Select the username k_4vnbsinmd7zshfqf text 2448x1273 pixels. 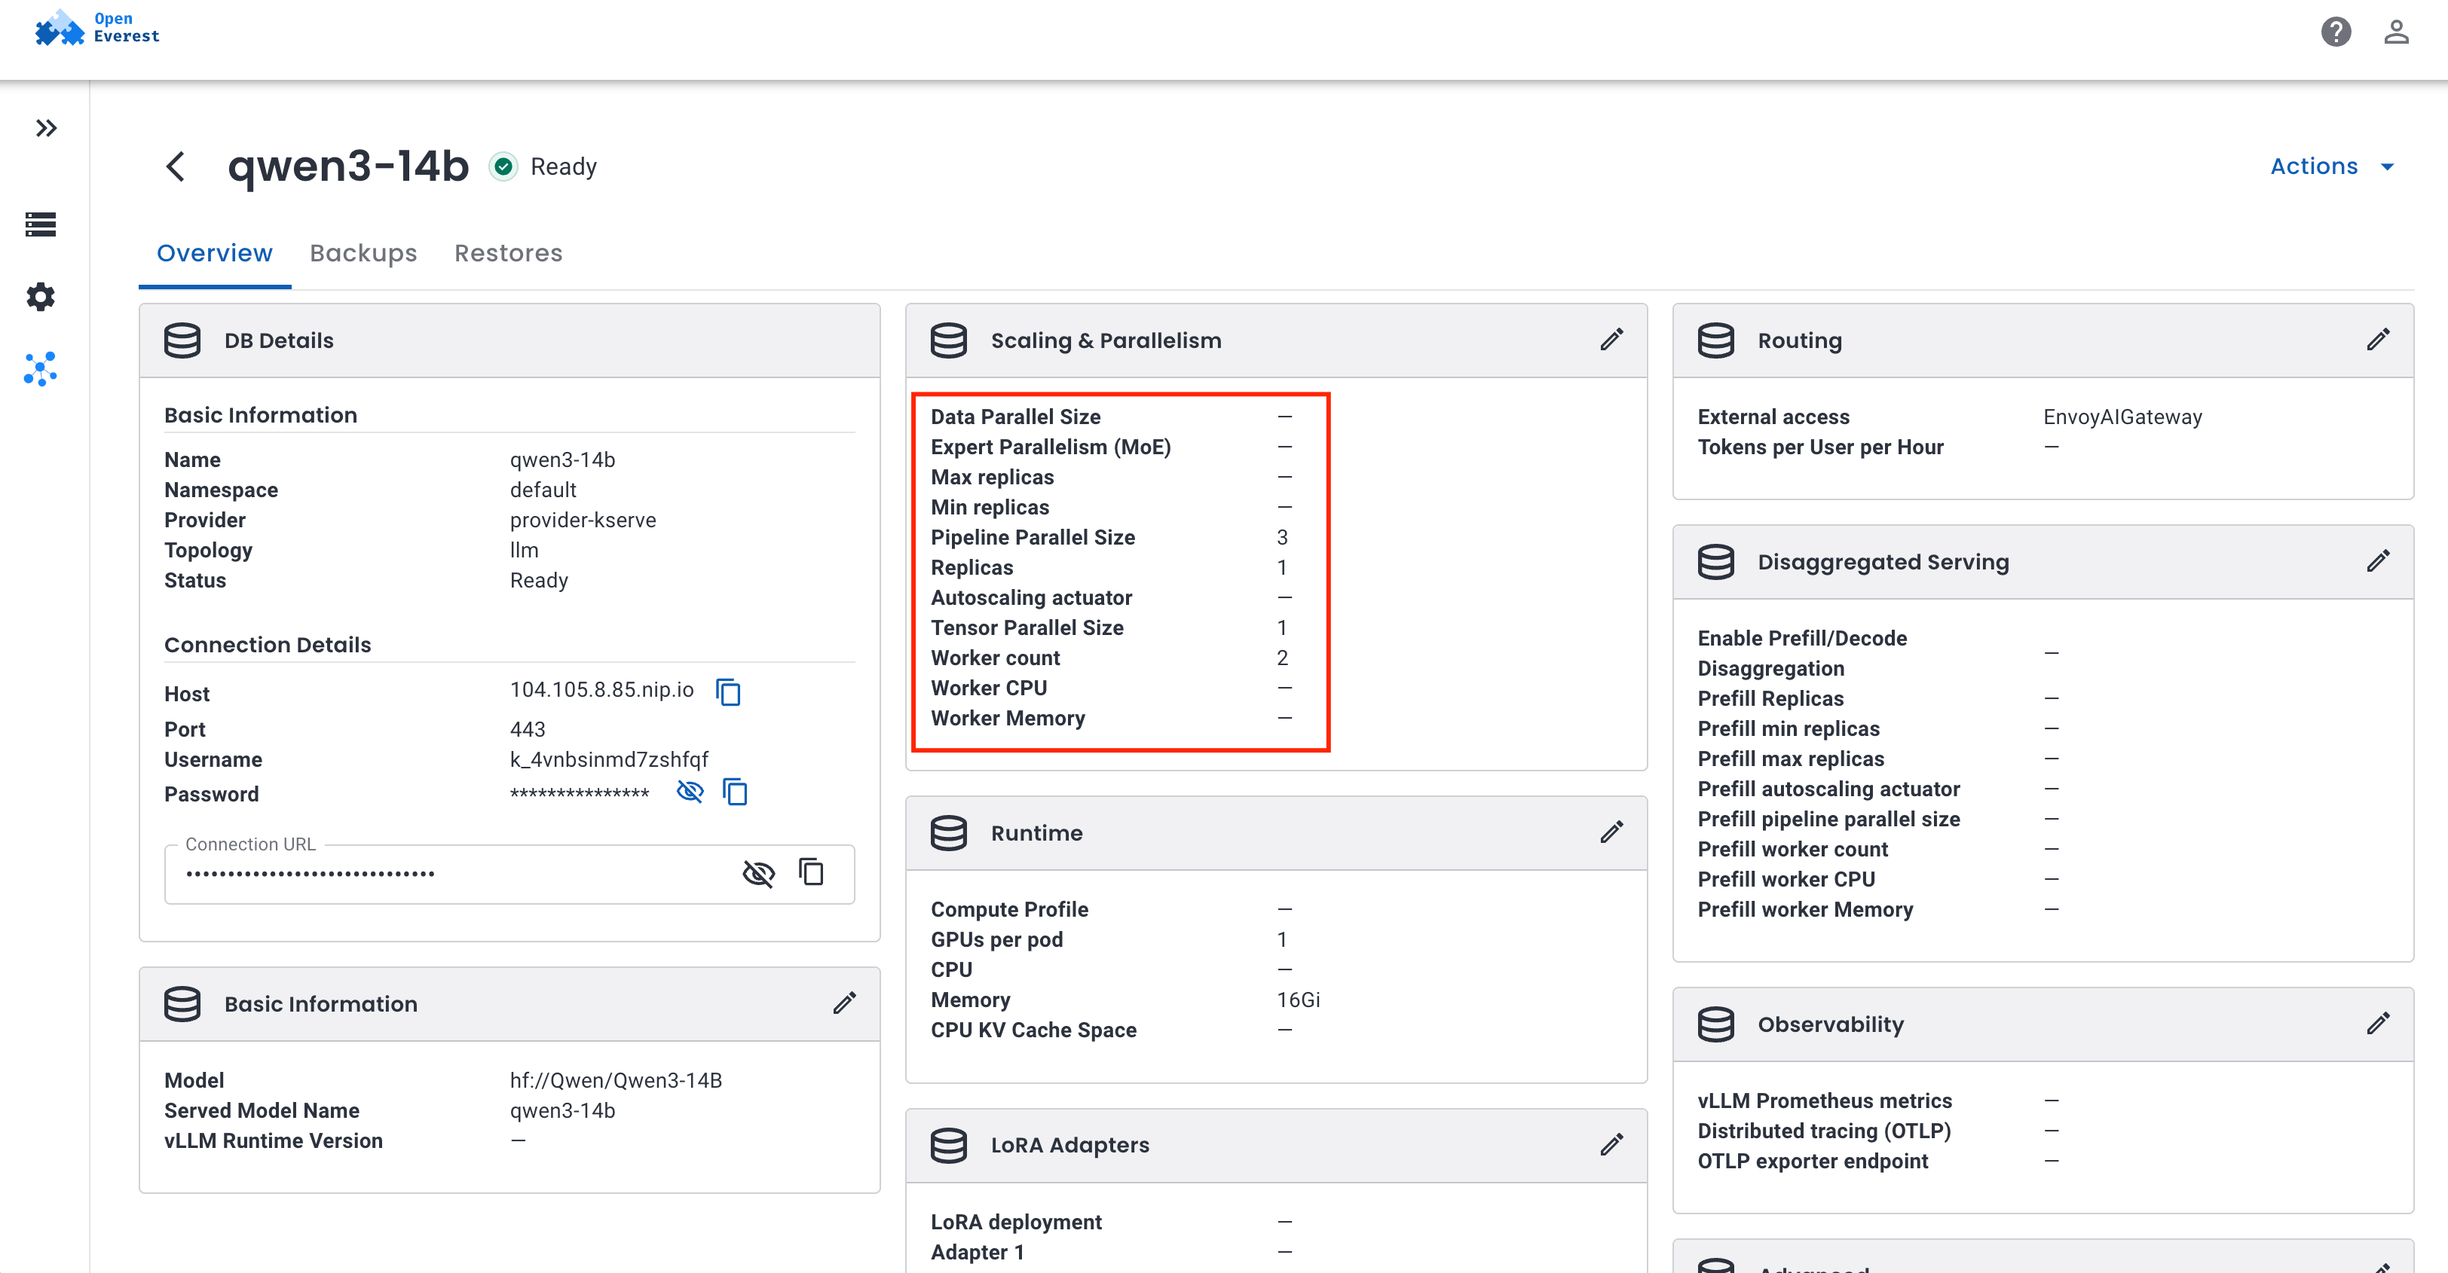[x=609, y=759]
